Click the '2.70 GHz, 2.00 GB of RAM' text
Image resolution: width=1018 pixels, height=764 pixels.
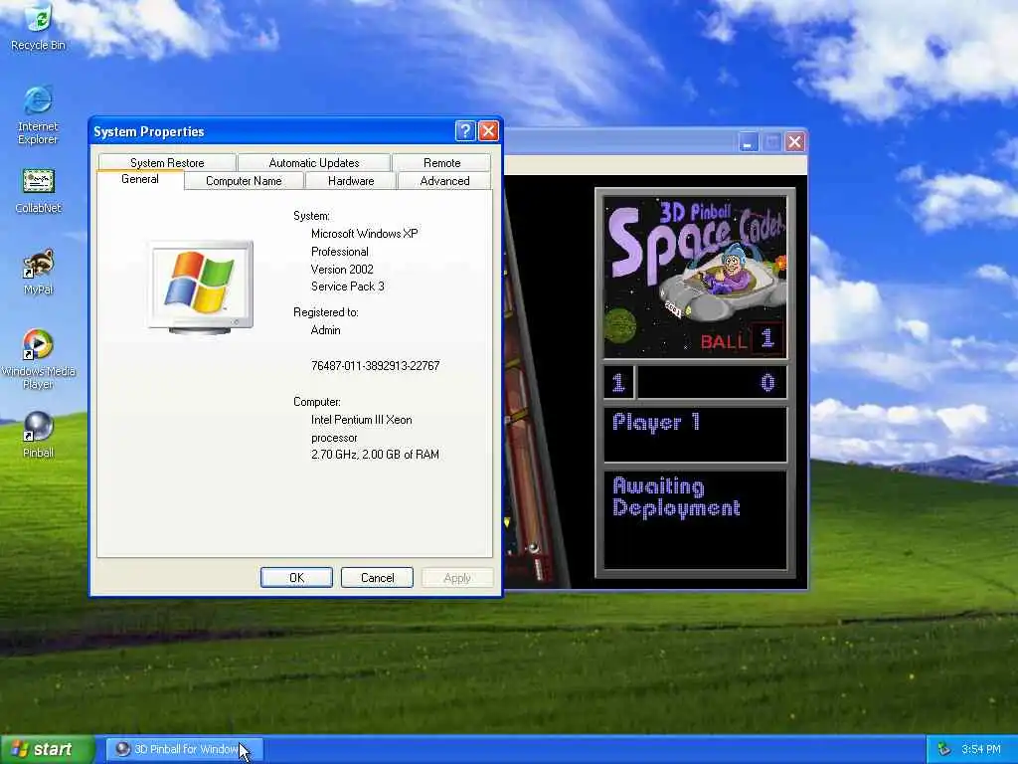pyautogui.click(x=375, y=455)
